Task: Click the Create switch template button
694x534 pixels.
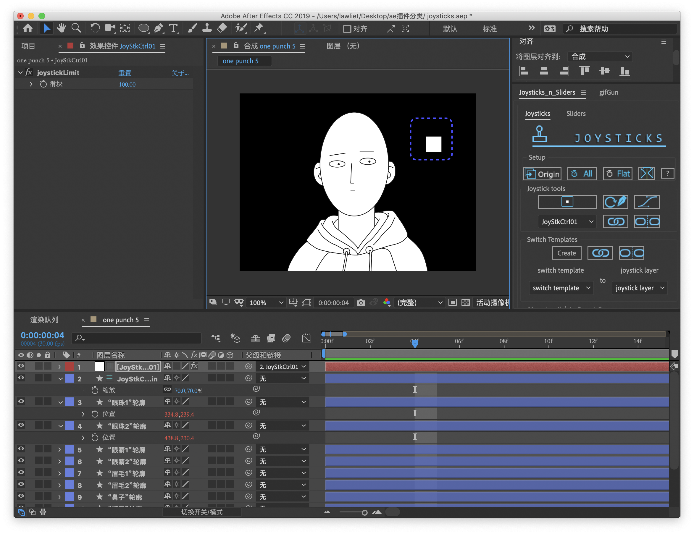Action: 566,253
